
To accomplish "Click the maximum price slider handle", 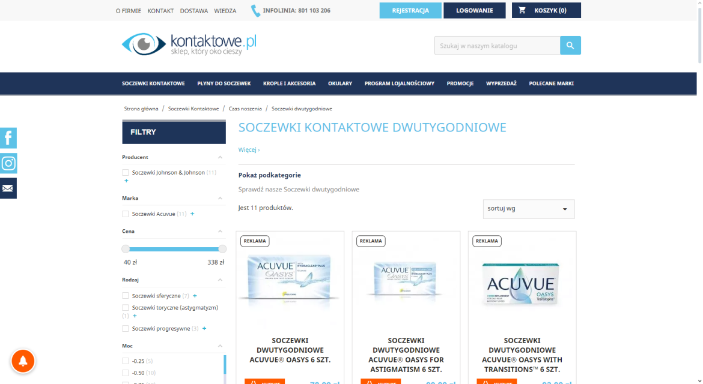I will coord(222,249).
